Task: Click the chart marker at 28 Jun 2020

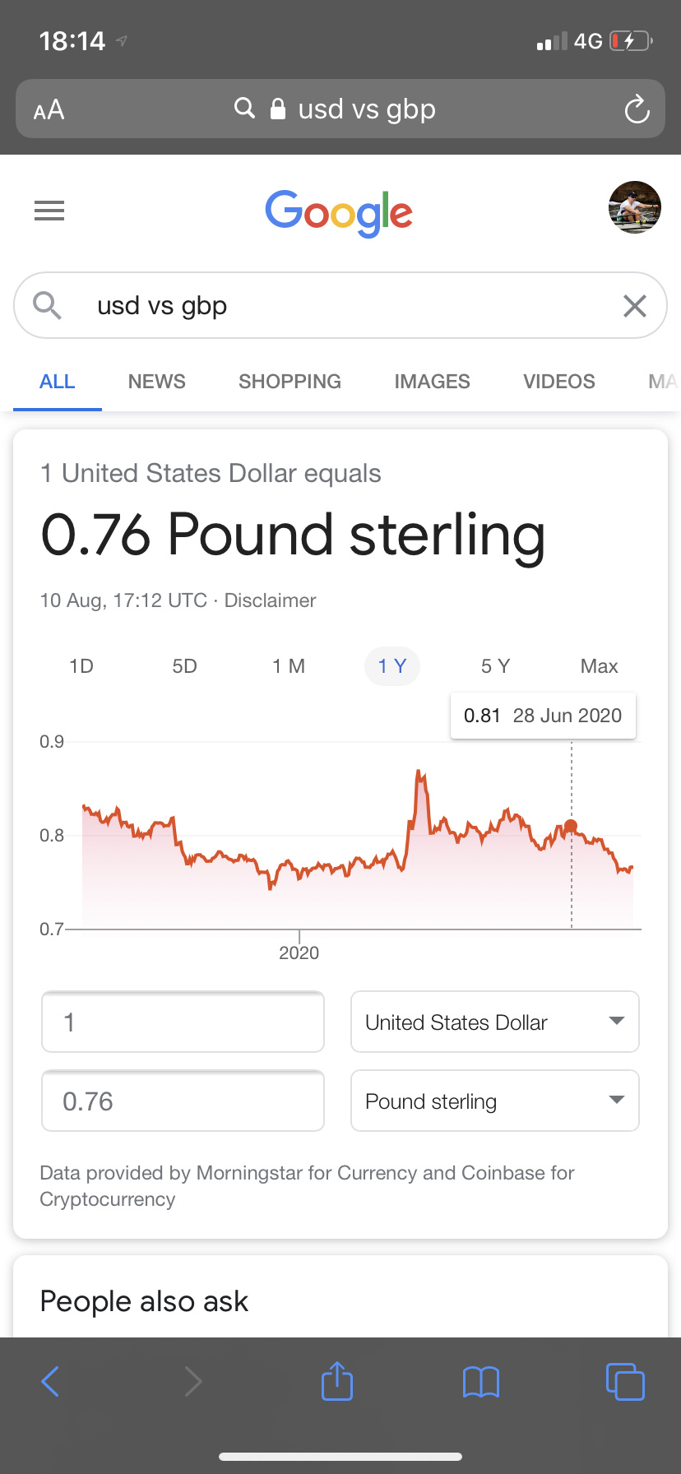Action: [x=571, y=826]
